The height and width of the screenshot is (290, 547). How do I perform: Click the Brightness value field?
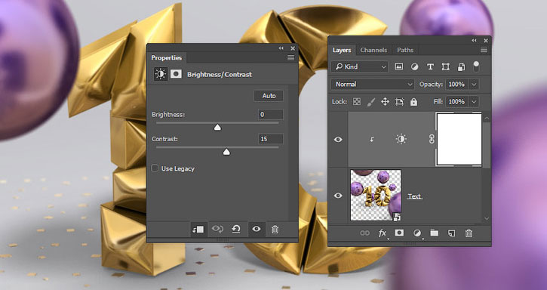(271, 114)
